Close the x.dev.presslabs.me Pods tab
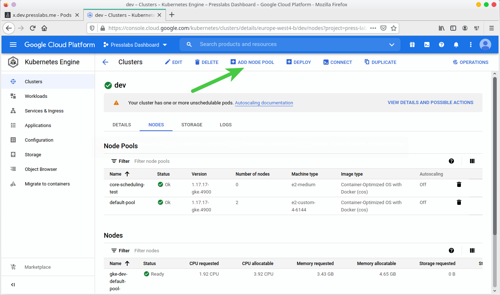The width and height of the screenshot is (500, 295). 77,15
